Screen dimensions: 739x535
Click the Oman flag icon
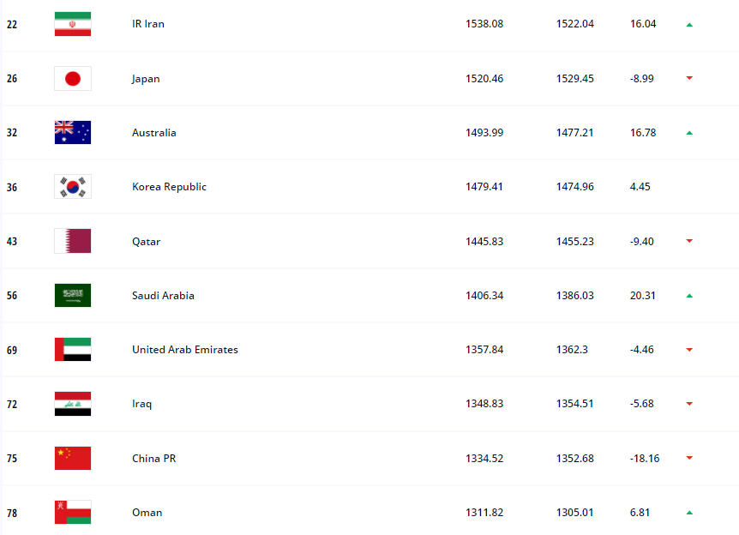pyautogui.click(x=73, y=513)
